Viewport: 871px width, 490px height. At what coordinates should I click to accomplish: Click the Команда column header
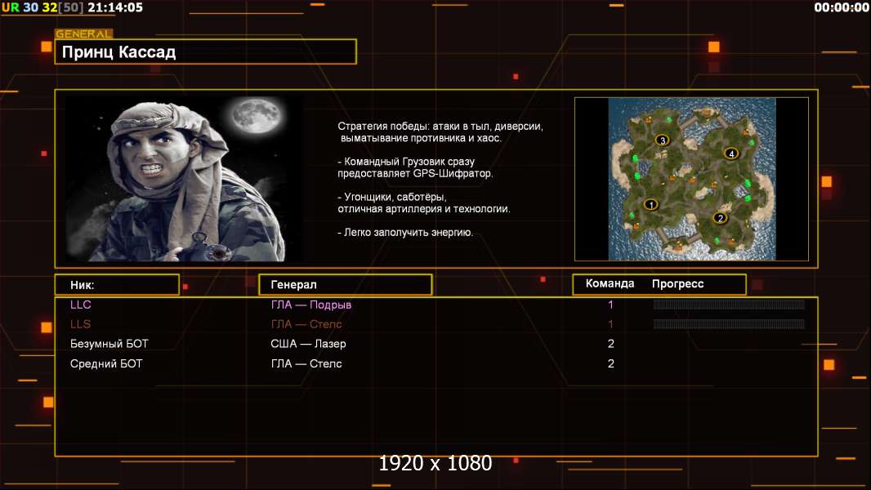tap(610, 284)
